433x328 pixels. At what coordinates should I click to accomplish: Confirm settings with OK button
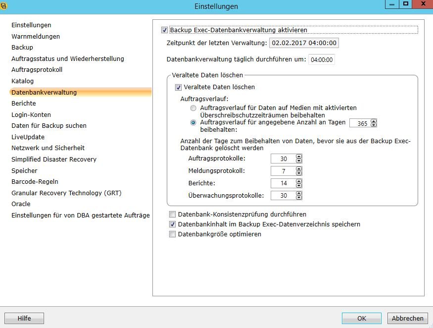[x=361, y=318]
